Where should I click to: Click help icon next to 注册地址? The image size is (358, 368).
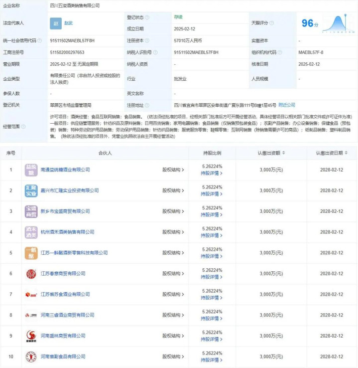pos(147,105)
